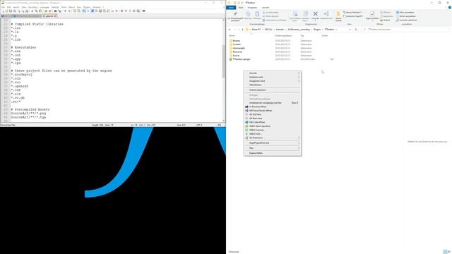This screenshot has height=254, width=452.
Task: Select the Intermediate folder
Action: tap(239, 48)
